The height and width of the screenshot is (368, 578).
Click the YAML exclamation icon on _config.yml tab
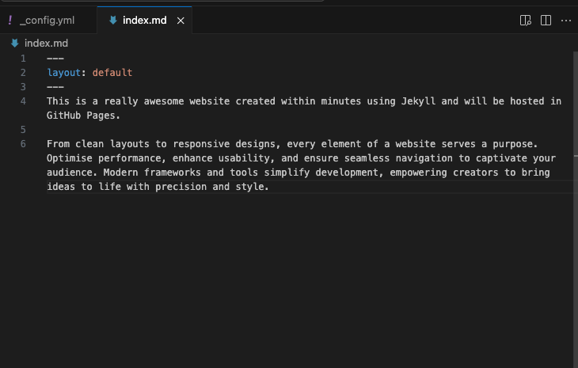pos(10,20)
